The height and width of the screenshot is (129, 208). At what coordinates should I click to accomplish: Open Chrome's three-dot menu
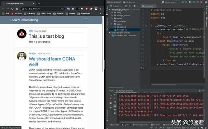pos(101,9)
